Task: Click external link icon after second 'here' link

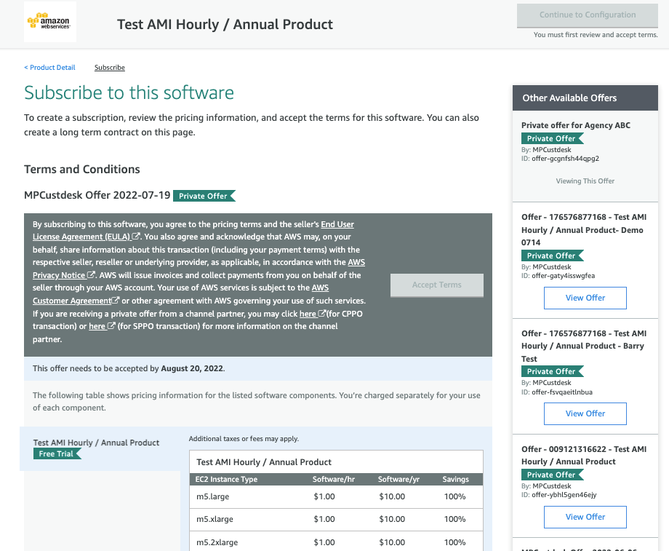Action: click(110, 325)
